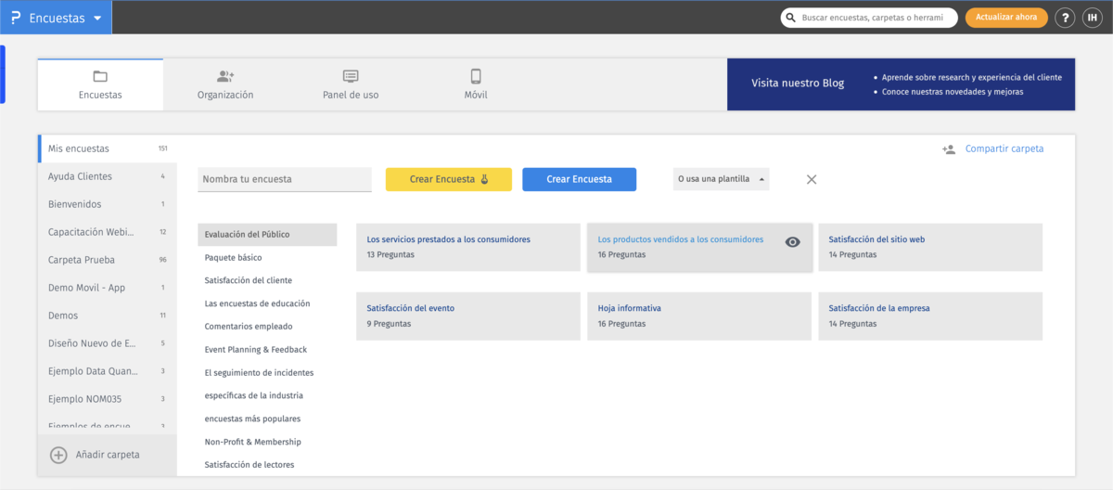Select the Ejemplo NOM035 folder
The width and height of the screenshot is (1113, 490).
pyautogui.click(x=108, y=399)
